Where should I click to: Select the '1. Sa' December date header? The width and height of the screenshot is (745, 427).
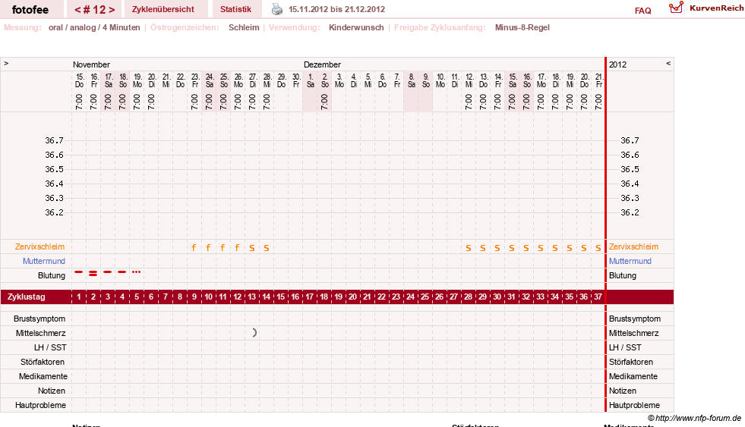(311, 80)
